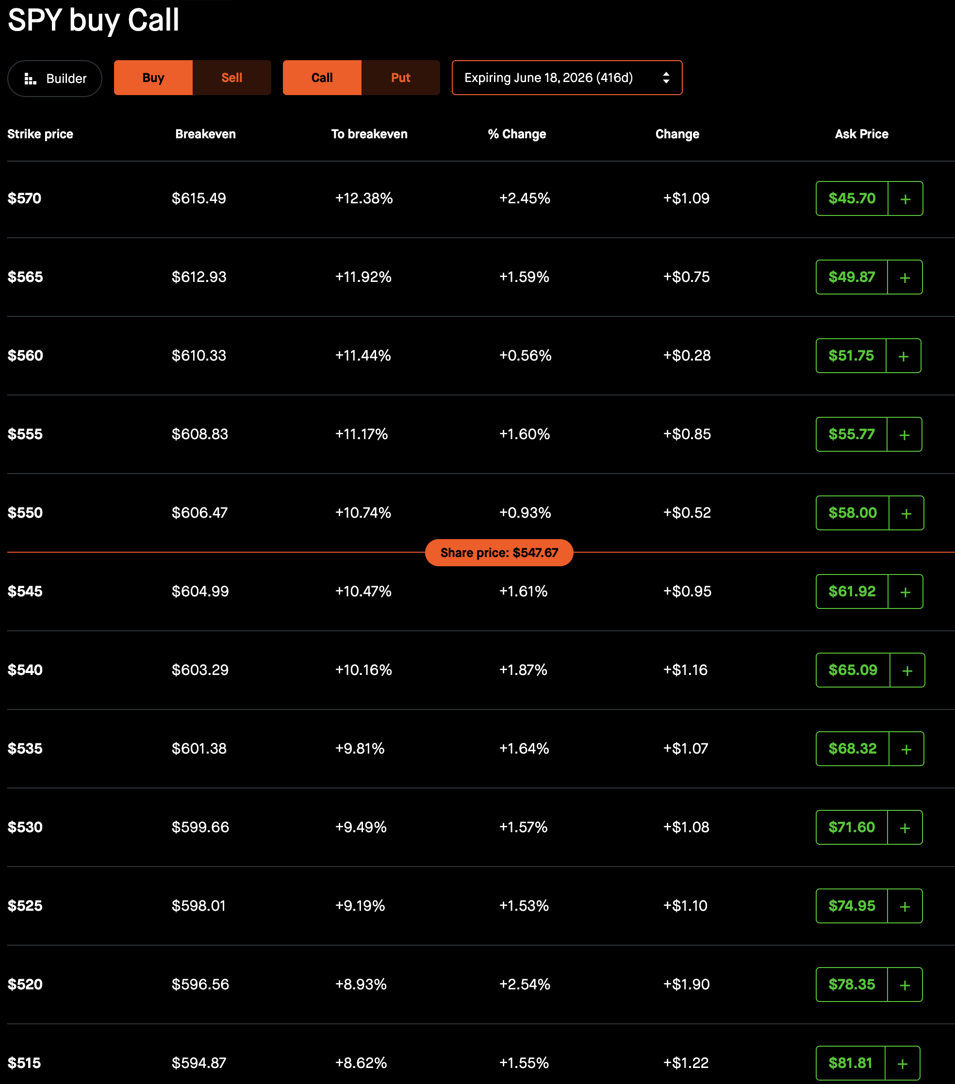This screenshot has width=955, height=1084.
Task: Click the +2.54% change value
Action: tap(525, 985)
